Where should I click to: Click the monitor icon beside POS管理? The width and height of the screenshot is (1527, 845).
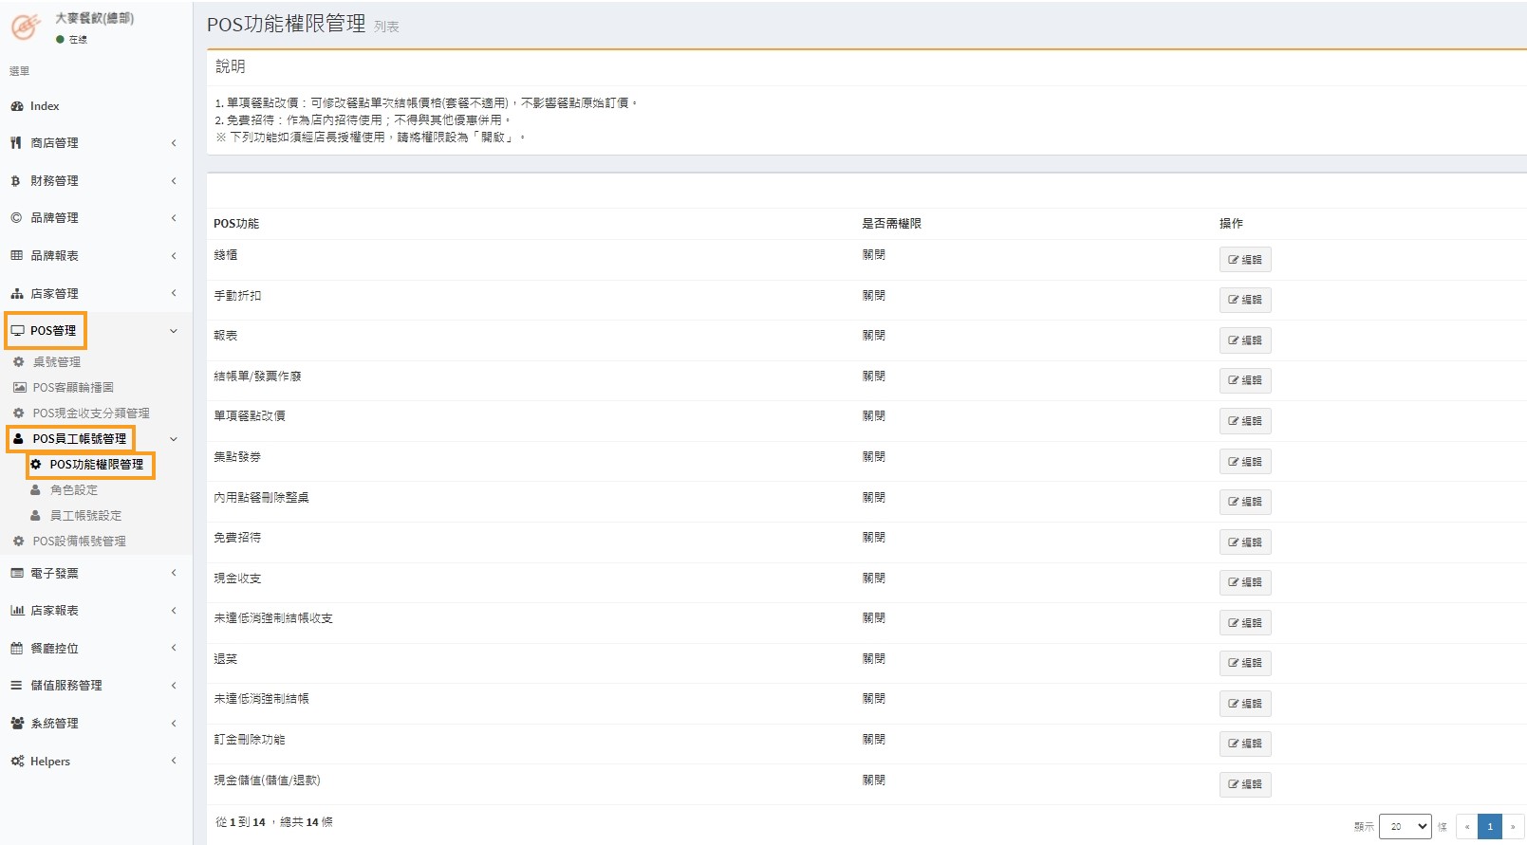(17, 331)
